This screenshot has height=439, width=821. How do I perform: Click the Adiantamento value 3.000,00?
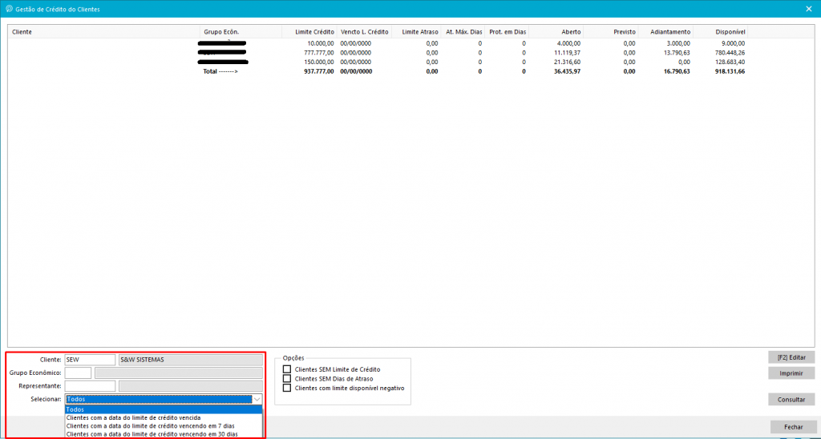[x=677, y=43]
